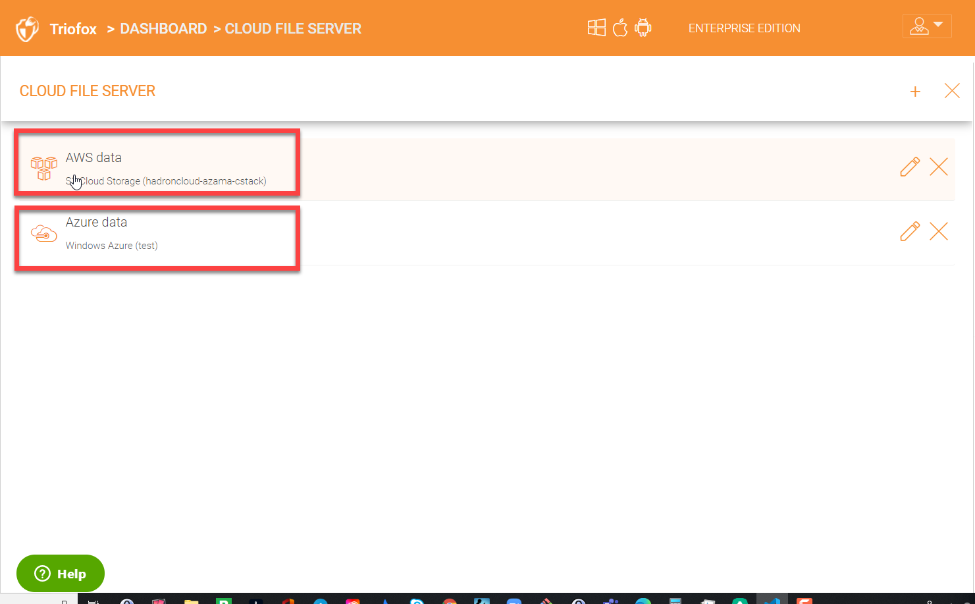Click the ENTERPRISE EDITION label
The width and height of the screenshot is (975, 604).
click(745, 28)
